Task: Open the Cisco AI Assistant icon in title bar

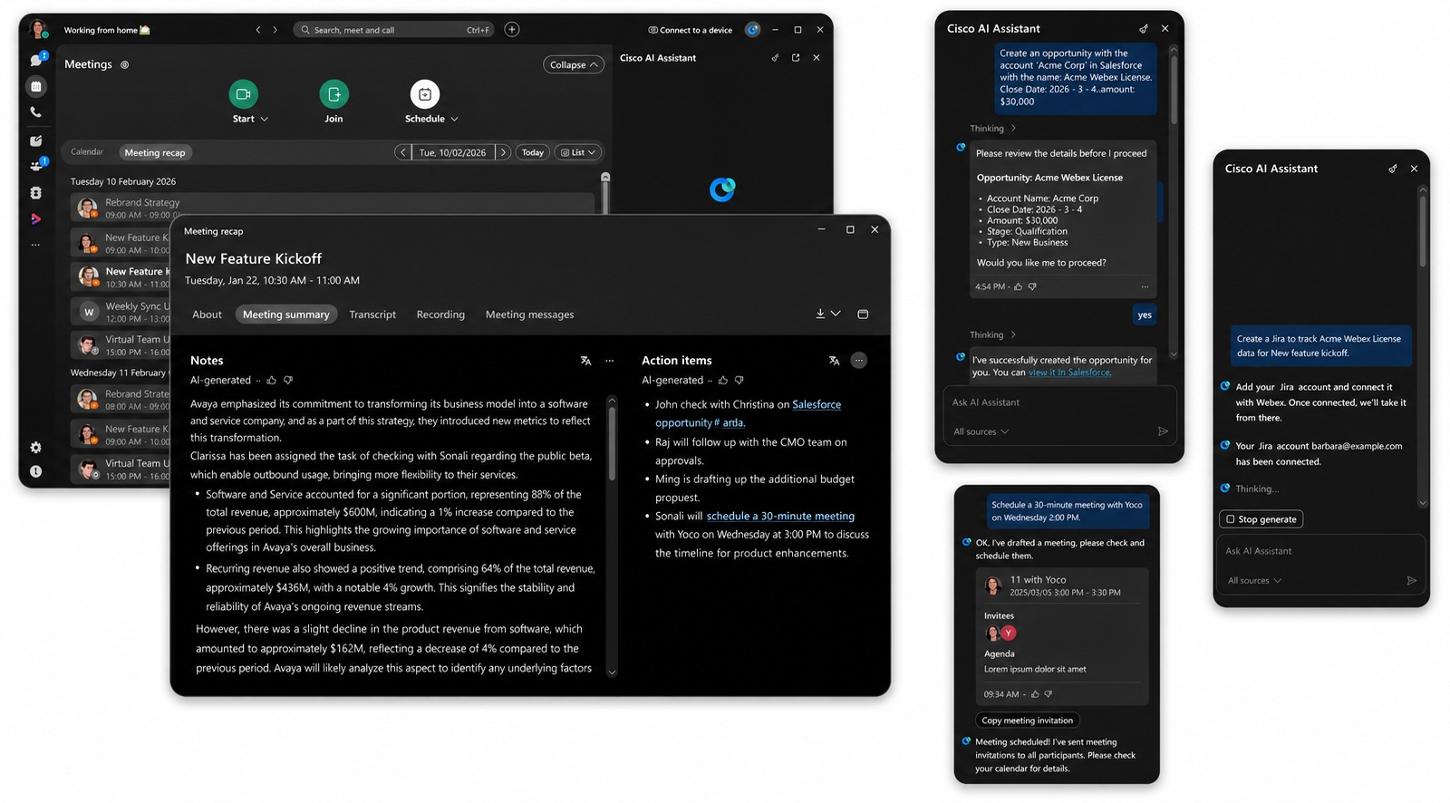Action: tap(752, 29)
